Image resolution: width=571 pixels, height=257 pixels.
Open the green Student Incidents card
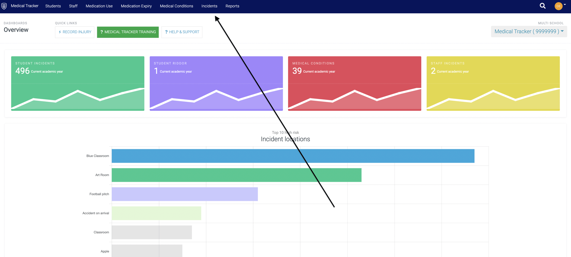click(77, 83)
